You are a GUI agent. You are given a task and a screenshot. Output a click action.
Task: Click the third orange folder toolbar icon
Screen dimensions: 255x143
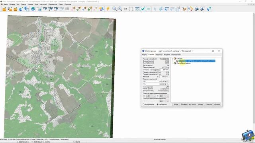tap(16, 9)
